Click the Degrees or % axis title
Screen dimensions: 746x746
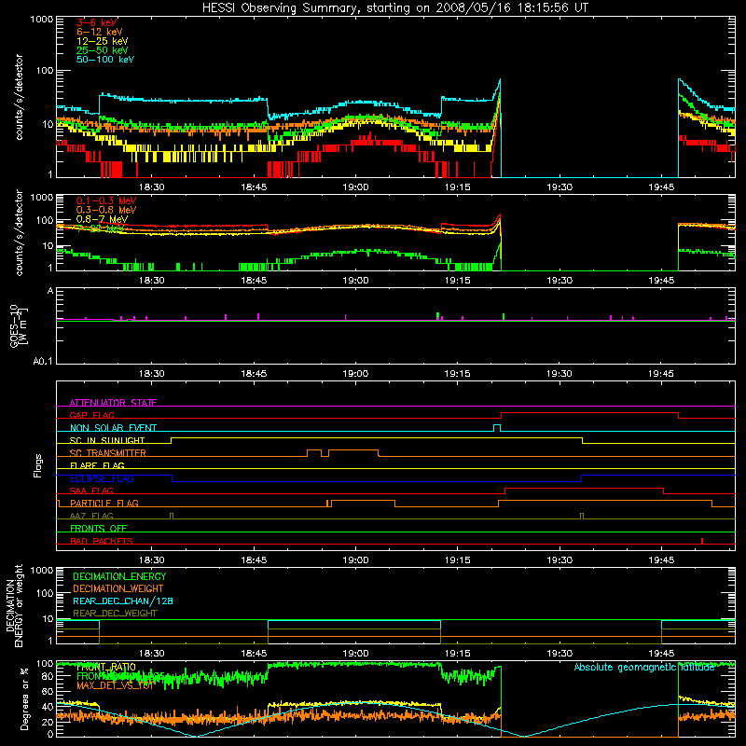pyautogui.click(x=24, y=698)
